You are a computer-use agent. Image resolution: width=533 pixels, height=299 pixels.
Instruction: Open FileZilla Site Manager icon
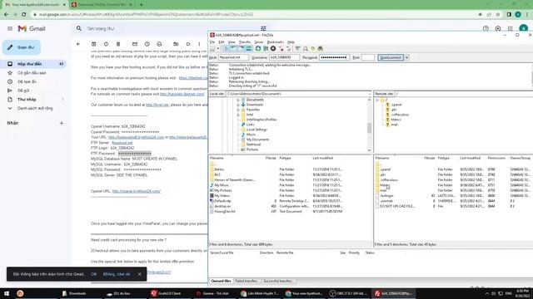pyautogui.click(x=212, y=49)
